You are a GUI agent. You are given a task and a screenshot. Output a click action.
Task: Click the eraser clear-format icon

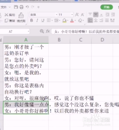80,20
